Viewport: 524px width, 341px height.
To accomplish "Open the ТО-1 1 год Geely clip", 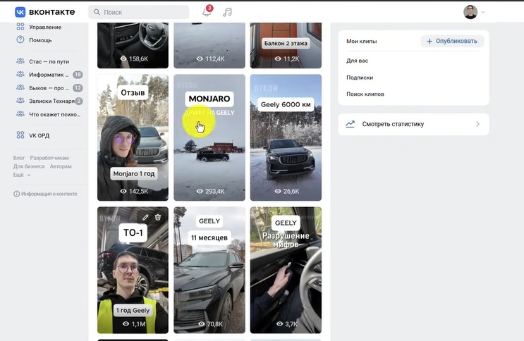I will [133, 270].
